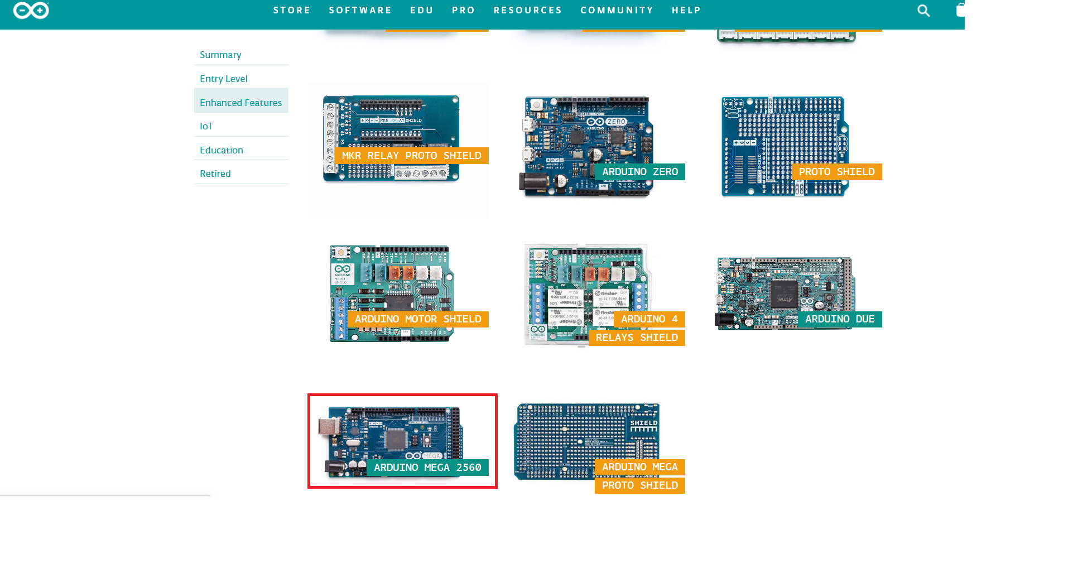Open the STORE menu
1078x578 pixels.
pos(292,10)
